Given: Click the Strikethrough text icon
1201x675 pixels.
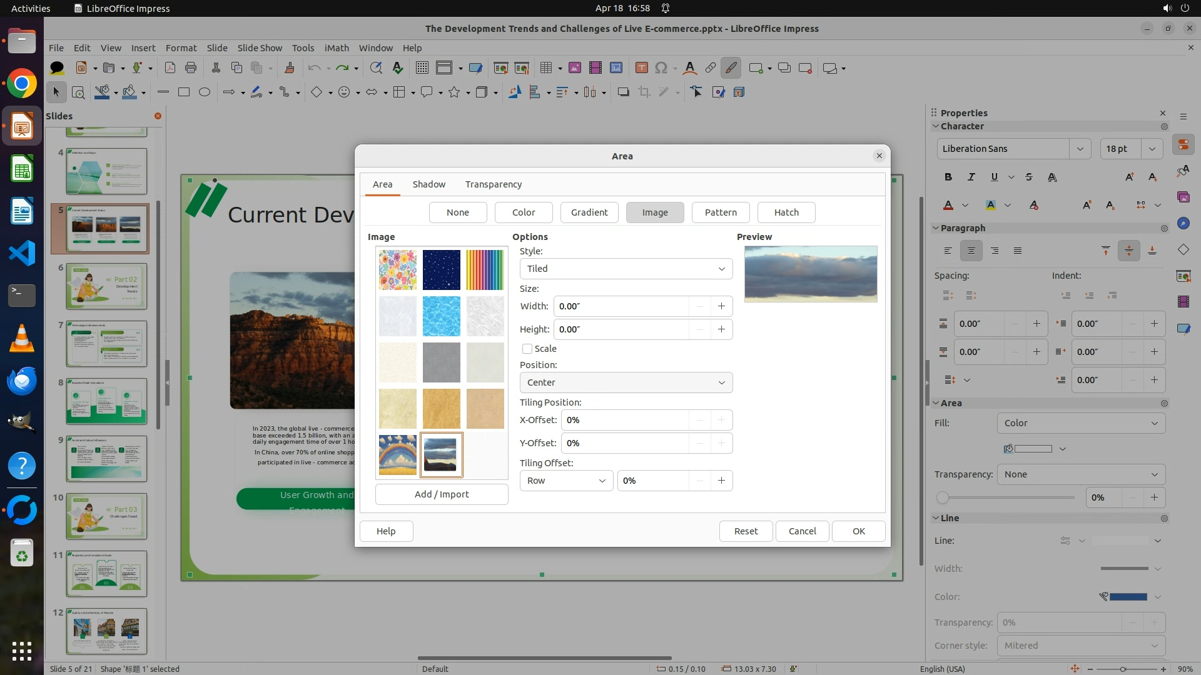Looking at the screenshot, I should tap(1029, 177).
